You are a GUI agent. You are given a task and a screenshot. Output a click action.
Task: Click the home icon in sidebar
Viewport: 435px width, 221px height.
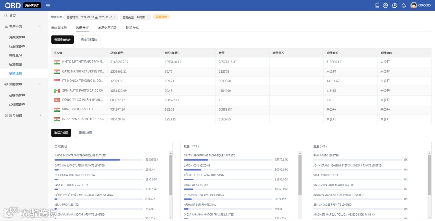(x=6, y=15)
